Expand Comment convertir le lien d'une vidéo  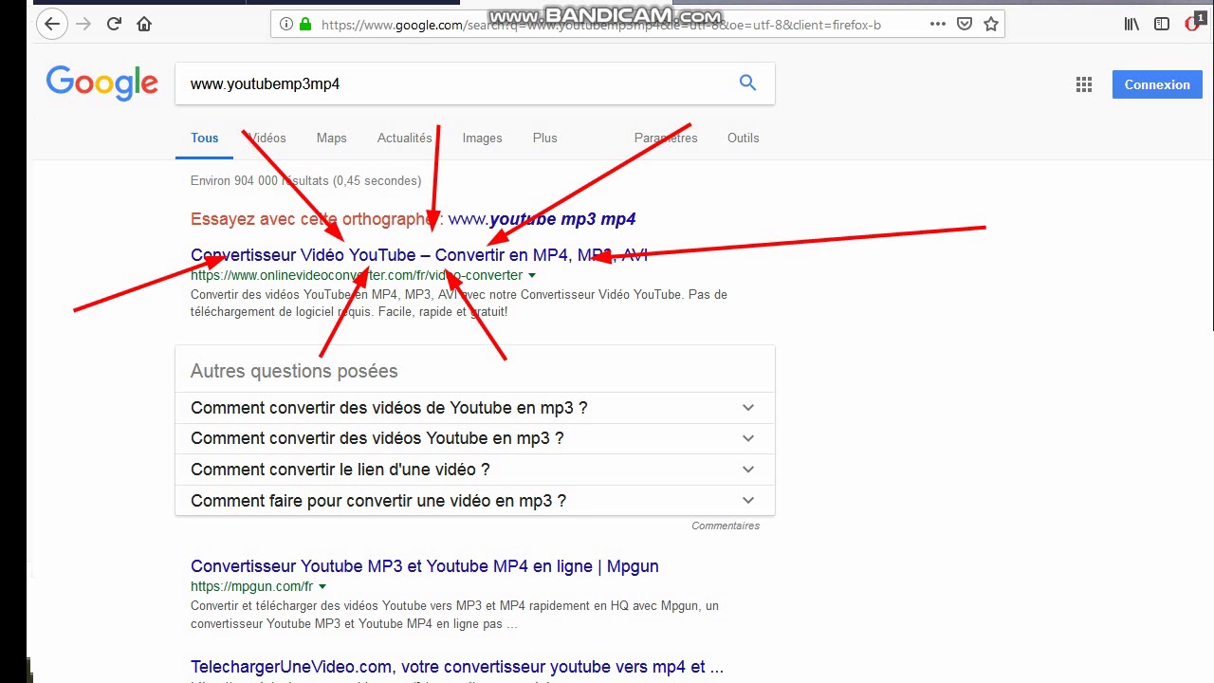tap(474, 470)
